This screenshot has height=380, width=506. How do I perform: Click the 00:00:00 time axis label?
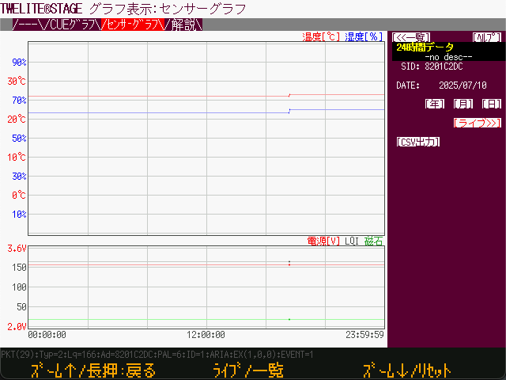(x=47, y=335)
